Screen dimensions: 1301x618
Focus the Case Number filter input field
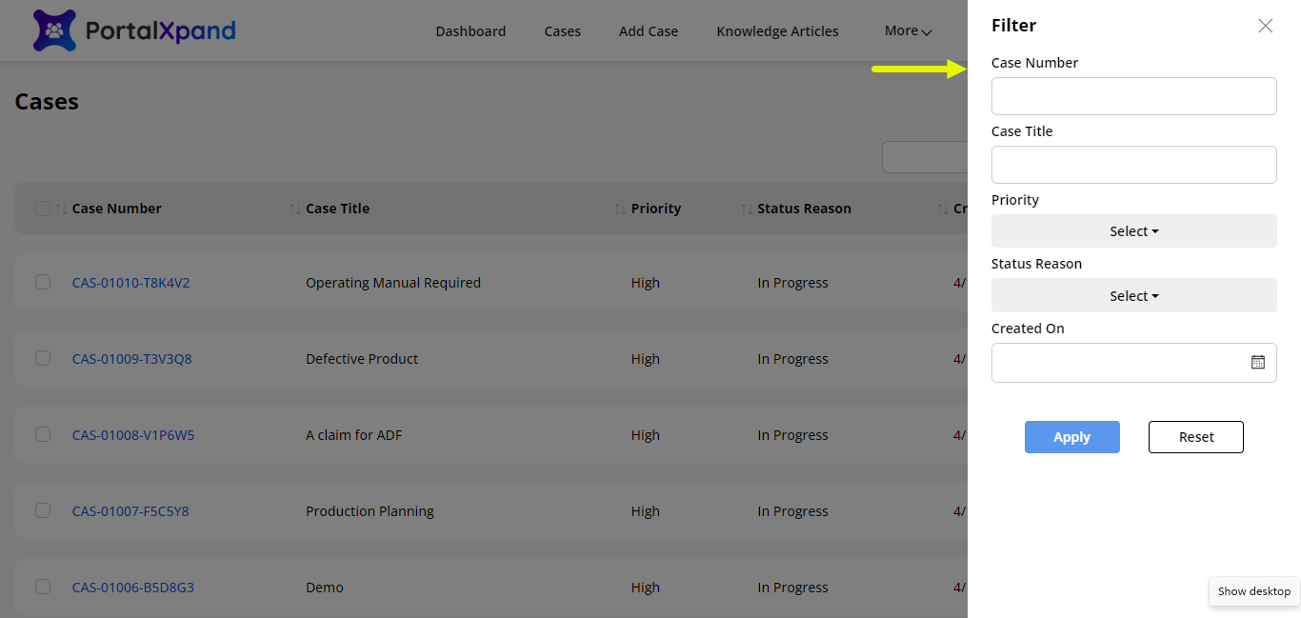(x=1133, y=96)
